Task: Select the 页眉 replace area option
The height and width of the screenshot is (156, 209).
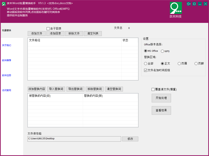Action: pyautogui.click(x=179, y=64)
